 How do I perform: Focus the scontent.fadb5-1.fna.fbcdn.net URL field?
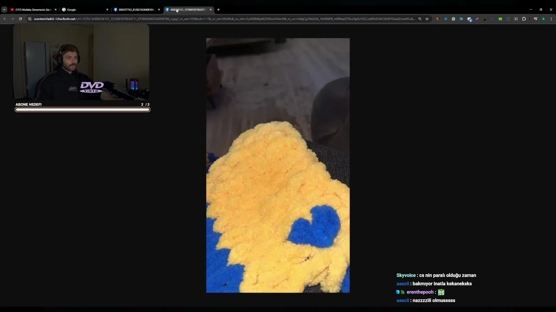pyautogui.click(x=225, y=19)
